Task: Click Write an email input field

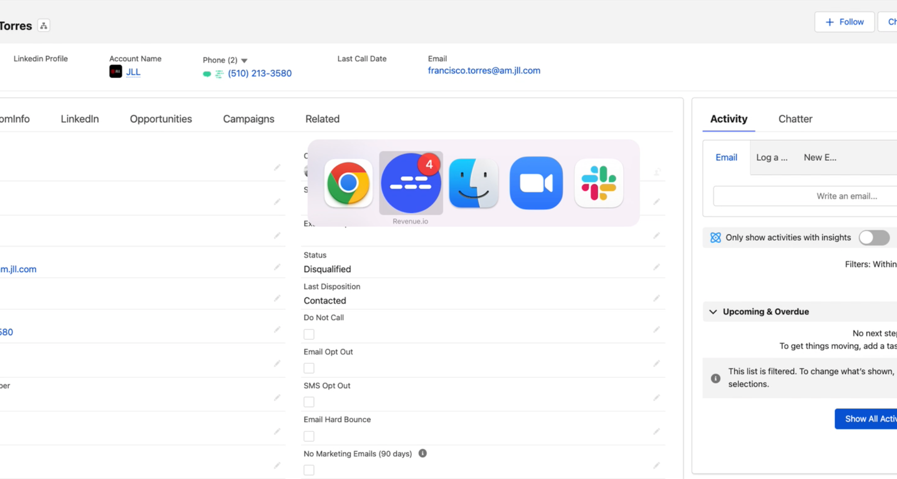Action: (805, 196)
